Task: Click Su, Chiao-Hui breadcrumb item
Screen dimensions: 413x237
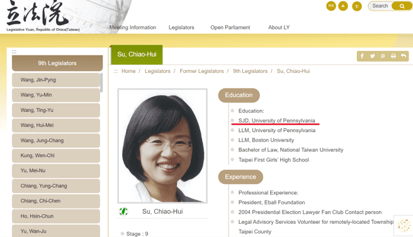Action: click(293, 71)
